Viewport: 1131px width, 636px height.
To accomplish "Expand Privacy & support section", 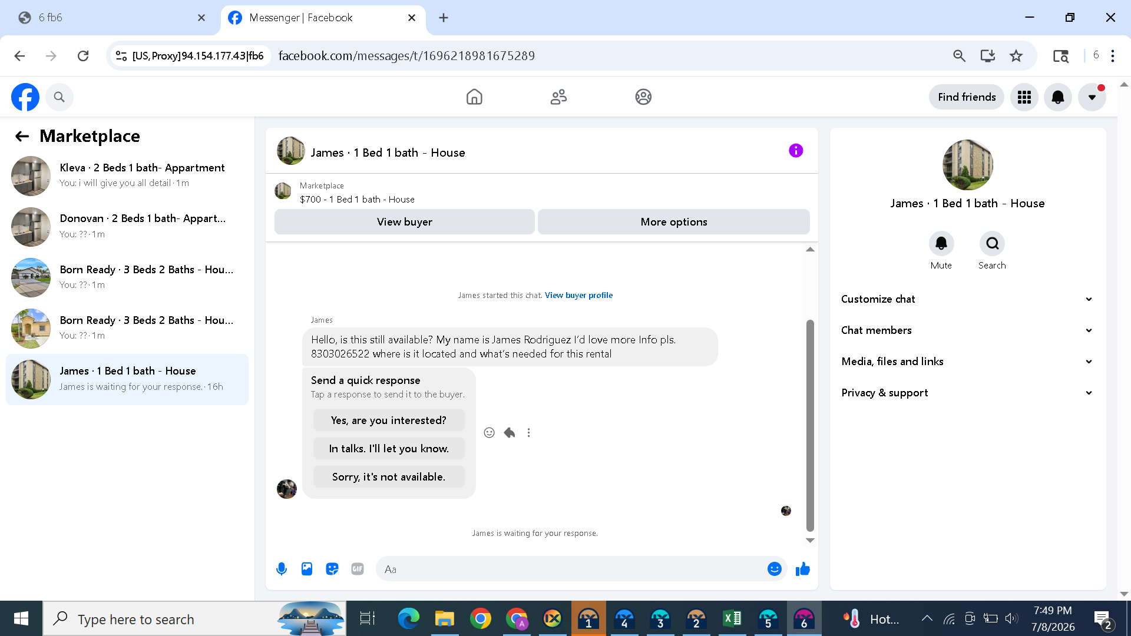I will pos(967,393).
